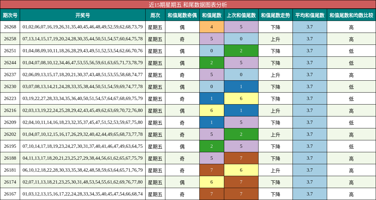Click the 星期五 cell in row 26268

click(x=155, y=27)
